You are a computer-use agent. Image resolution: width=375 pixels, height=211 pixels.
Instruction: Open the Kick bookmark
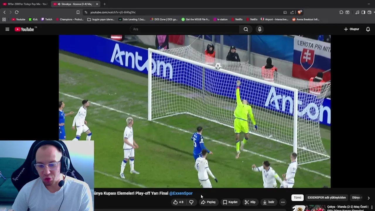tap(33, 19)
